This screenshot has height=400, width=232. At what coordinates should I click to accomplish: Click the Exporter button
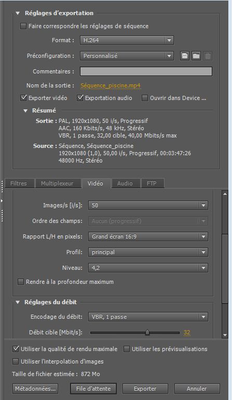pos(145,389)
